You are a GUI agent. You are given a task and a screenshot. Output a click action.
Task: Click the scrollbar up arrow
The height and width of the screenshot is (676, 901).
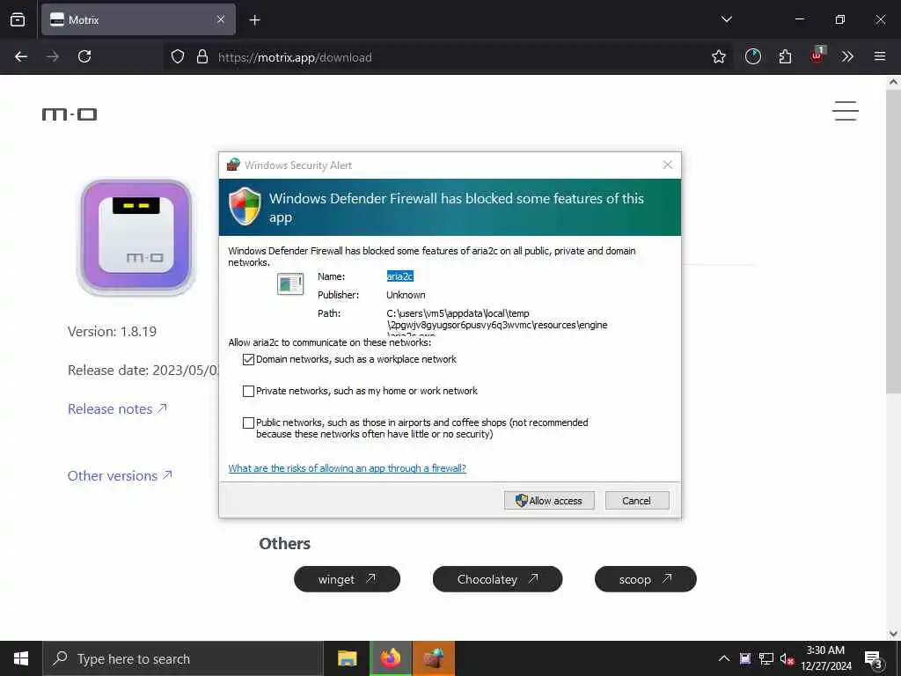893,82
